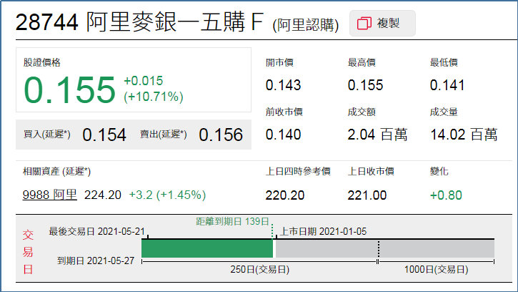Click the percentage change (+10.71%)
The height and width of the screenshot is (292, 518).
click(x=154, y=97)
